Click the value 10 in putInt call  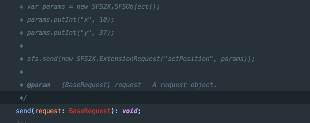pyautogui.click(x=104, y=20)
